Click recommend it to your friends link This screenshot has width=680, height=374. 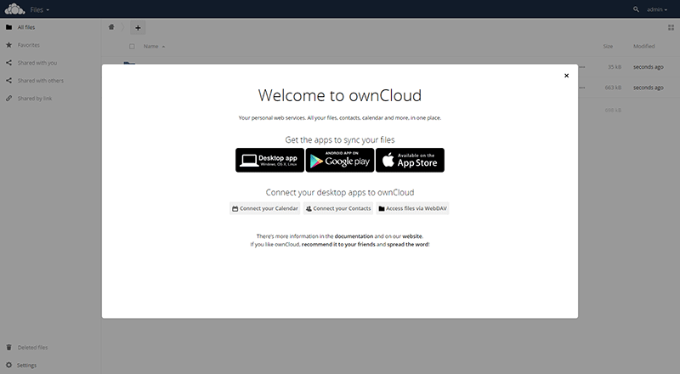pyautogui.click(x=338, y=244)
